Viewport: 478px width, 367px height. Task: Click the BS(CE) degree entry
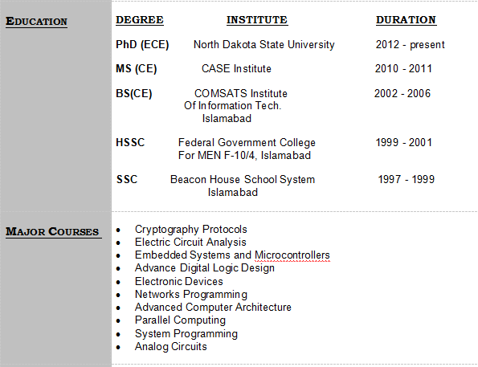point(134,94)
